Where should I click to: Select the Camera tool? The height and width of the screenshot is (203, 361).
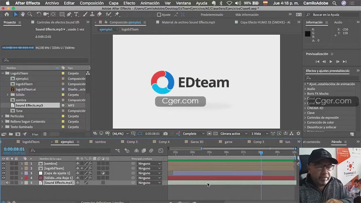pos(46,14)
